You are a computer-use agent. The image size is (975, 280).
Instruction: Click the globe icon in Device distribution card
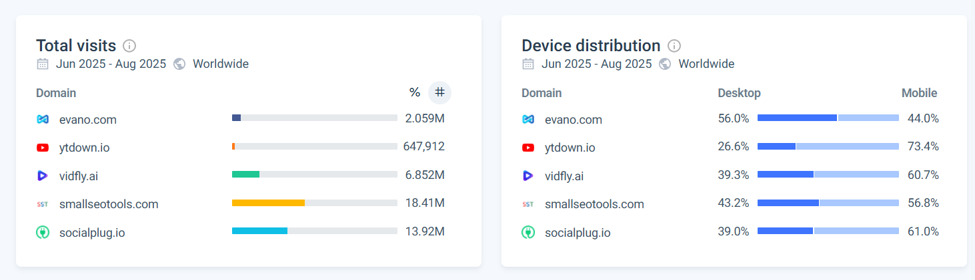pyautogui.click(x=664, y=65)
